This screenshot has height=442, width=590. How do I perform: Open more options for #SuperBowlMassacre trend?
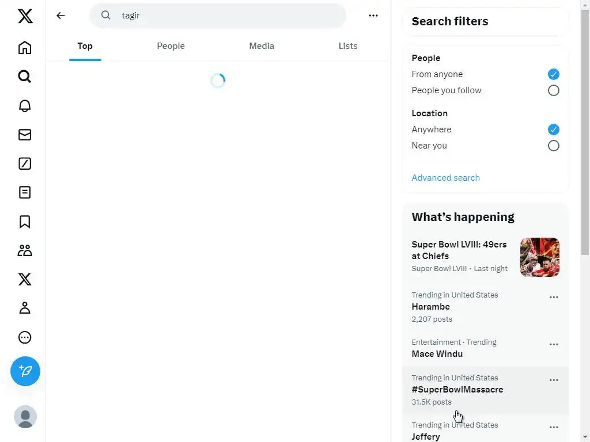coord(554,380)
